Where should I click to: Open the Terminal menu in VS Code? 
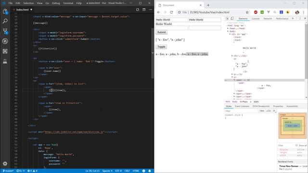click(68, 3)
